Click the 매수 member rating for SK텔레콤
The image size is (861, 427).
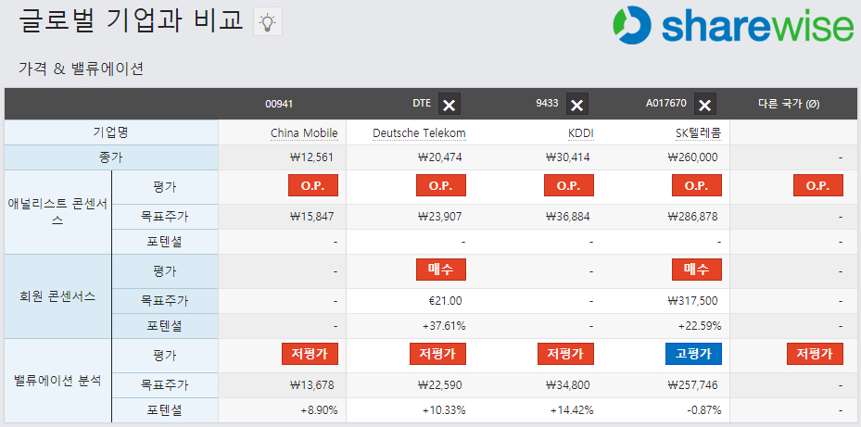[697, 270]
